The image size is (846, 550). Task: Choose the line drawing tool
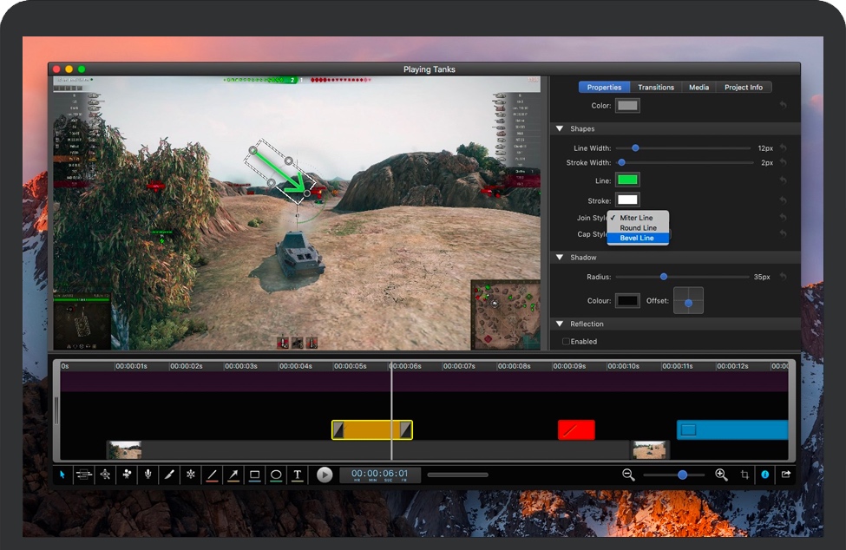click(213, 475)
